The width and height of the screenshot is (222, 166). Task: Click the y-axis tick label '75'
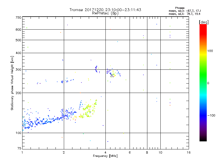point(19,148)
